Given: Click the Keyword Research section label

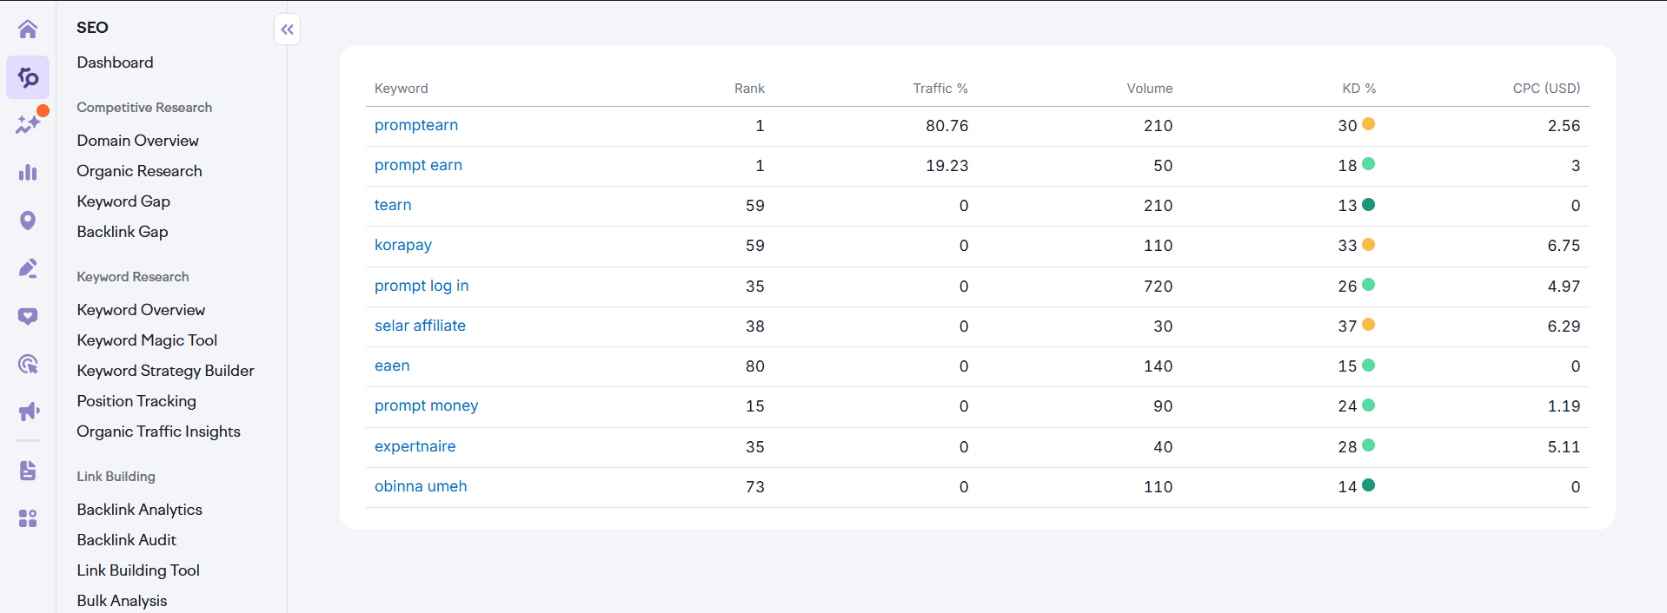Looking at the screenshot, I should click(x=133, y=277).
